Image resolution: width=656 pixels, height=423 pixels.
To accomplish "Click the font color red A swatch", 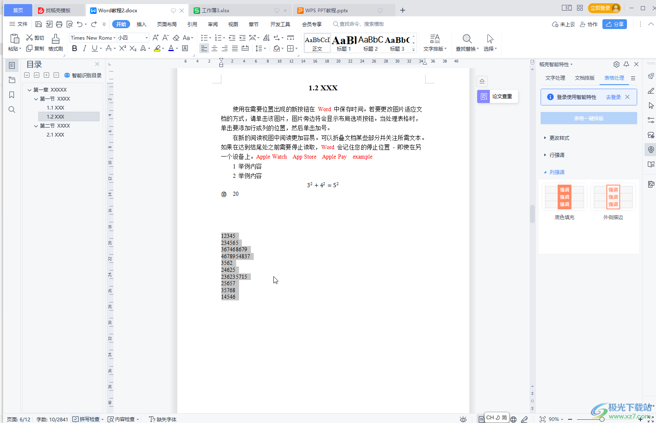I will [x=171, y=48].
